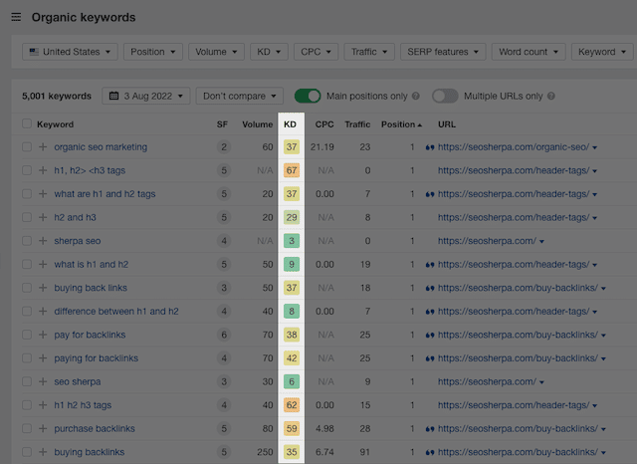637x464 pixels.
Task: Sort by the SF column header
Action: pos(222,124)
